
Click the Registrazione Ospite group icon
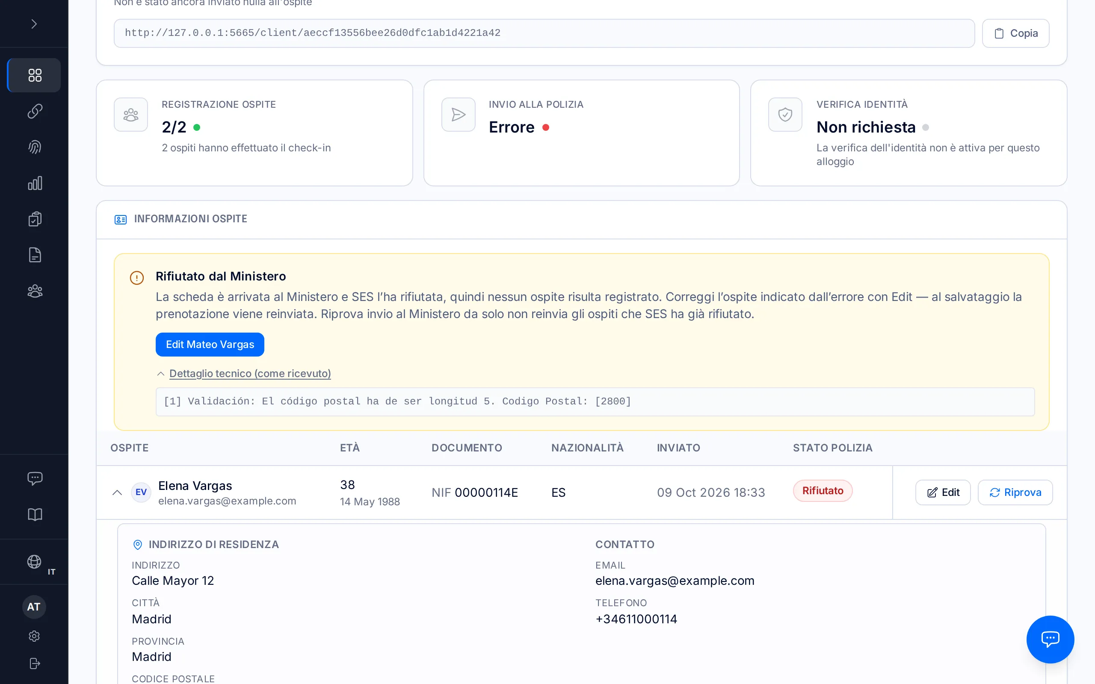131,115
